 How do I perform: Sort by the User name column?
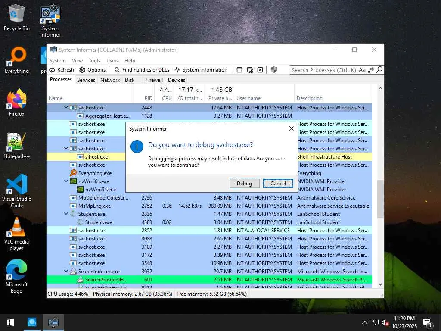[x=264, y=98]
